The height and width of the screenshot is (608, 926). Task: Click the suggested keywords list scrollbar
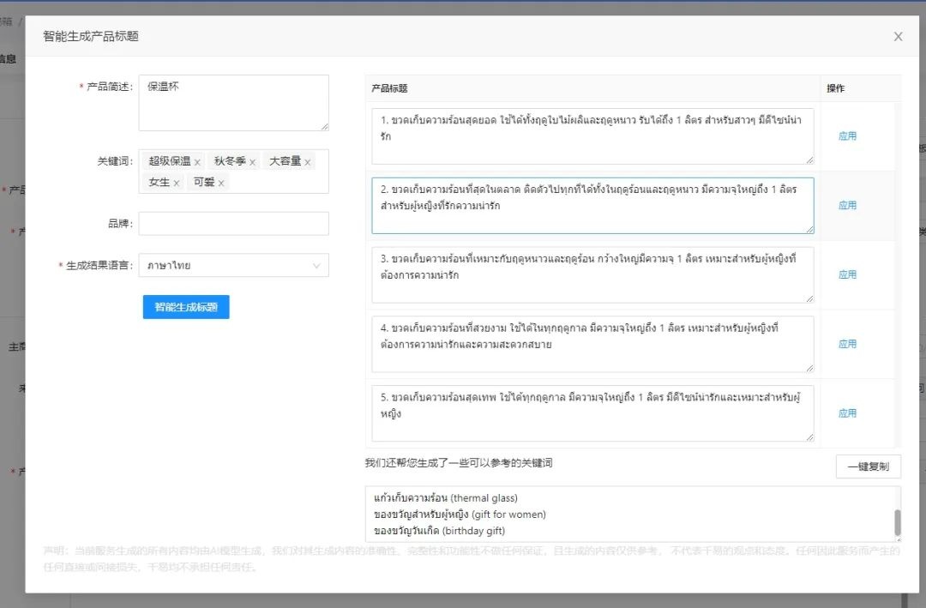898,522
